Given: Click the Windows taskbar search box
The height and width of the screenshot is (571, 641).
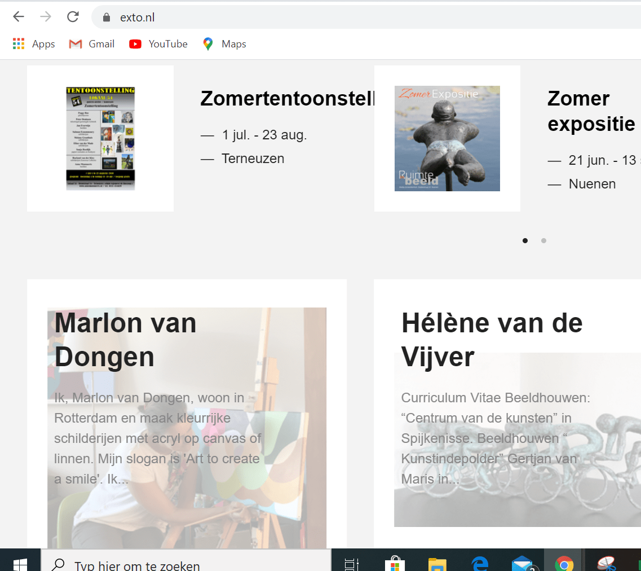Looking at the screenshot, I should (x=186, y=564).
